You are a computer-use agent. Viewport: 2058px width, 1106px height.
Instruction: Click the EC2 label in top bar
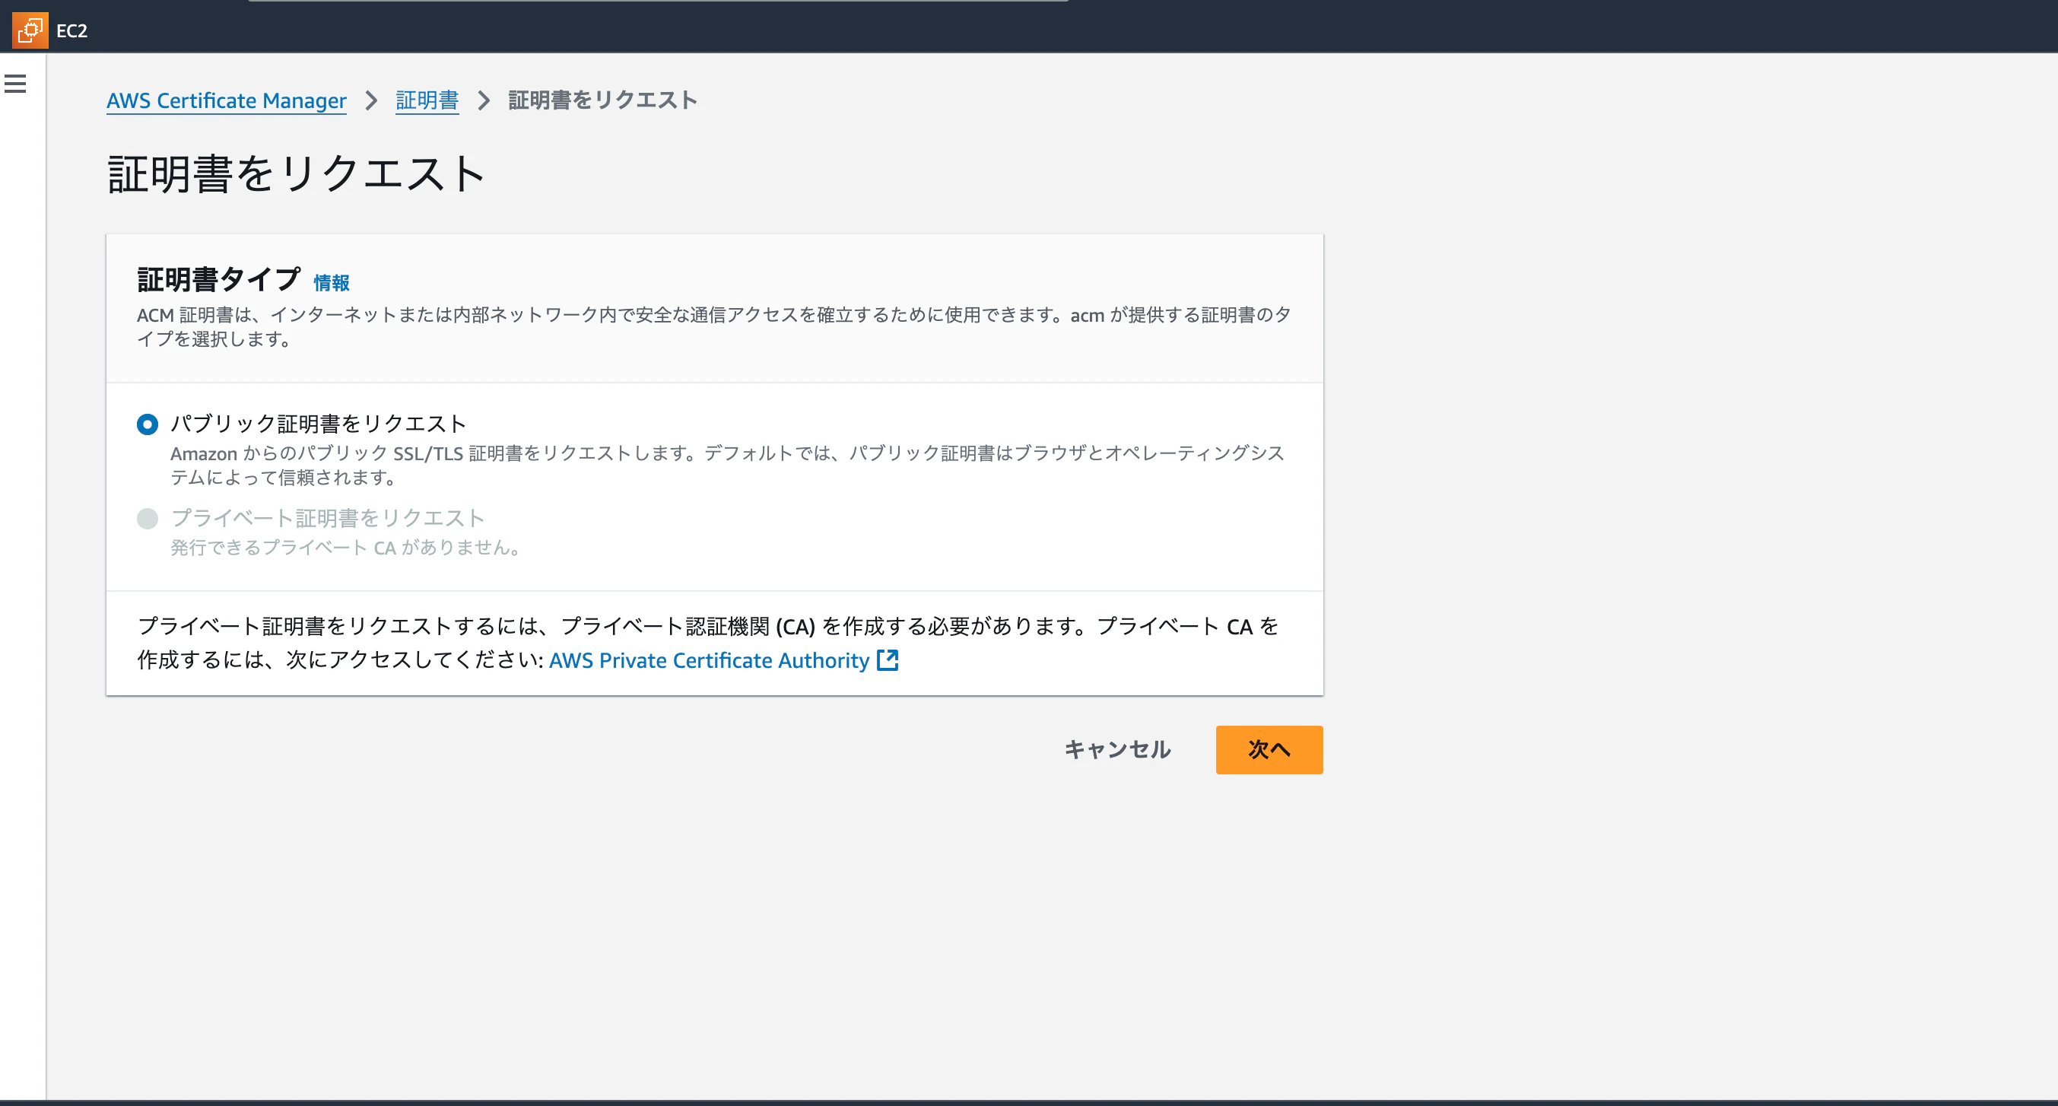pos(72,30)
